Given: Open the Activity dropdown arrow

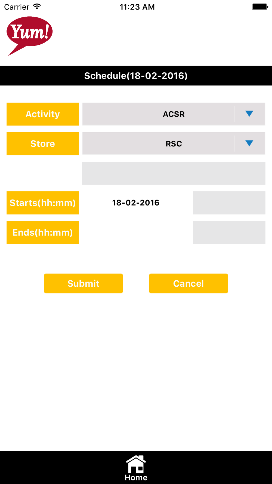Looking at the screenshot, I should pos(249,114).
